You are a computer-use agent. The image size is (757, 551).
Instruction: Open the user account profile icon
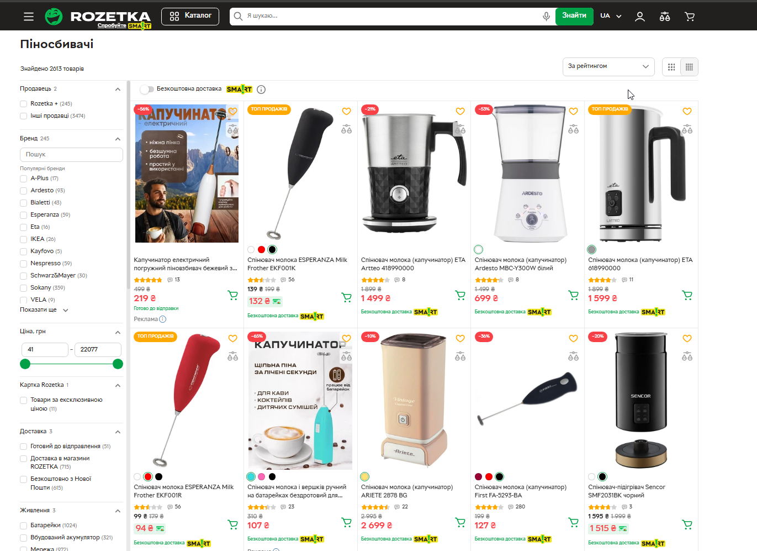(640, 17)
